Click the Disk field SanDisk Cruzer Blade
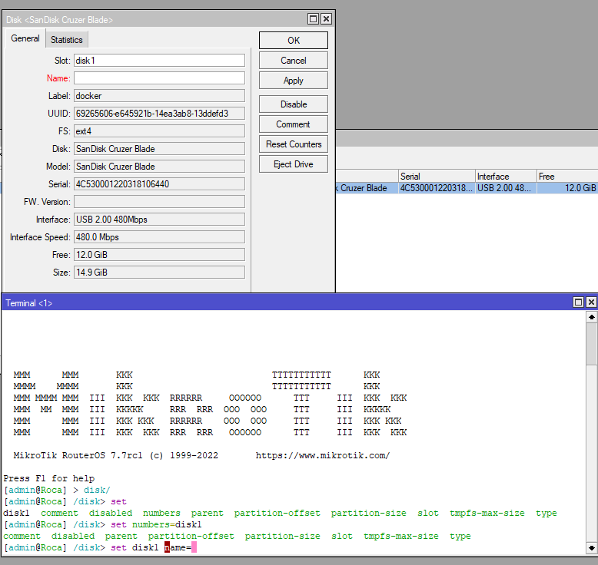The image size is (598, 565). coord(159,149)
